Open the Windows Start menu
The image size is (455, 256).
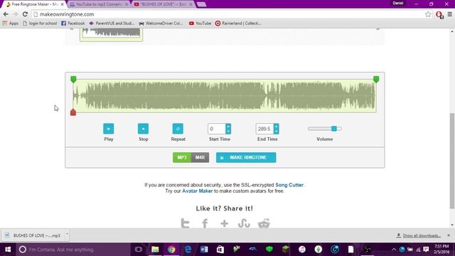pos(8,250)
